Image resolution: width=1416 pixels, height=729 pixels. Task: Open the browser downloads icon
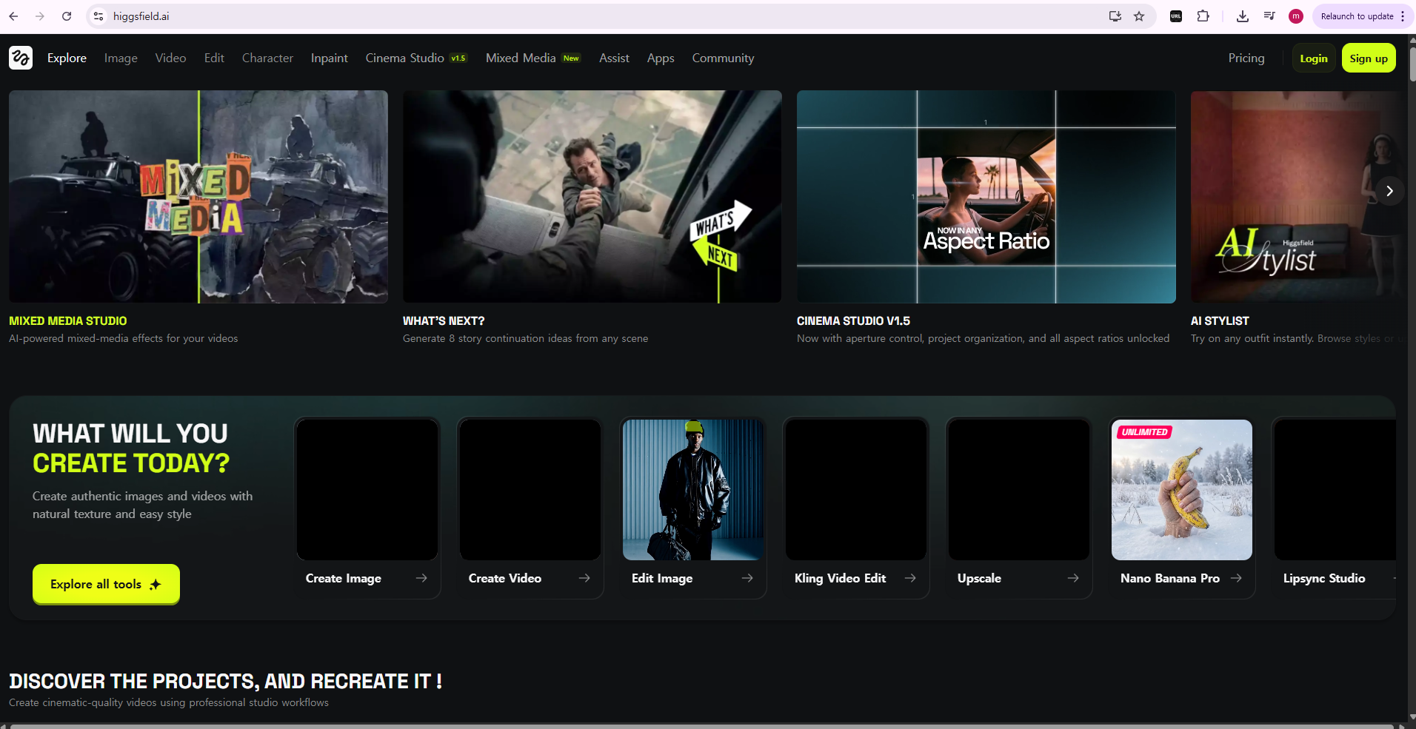coord(1243,16)
